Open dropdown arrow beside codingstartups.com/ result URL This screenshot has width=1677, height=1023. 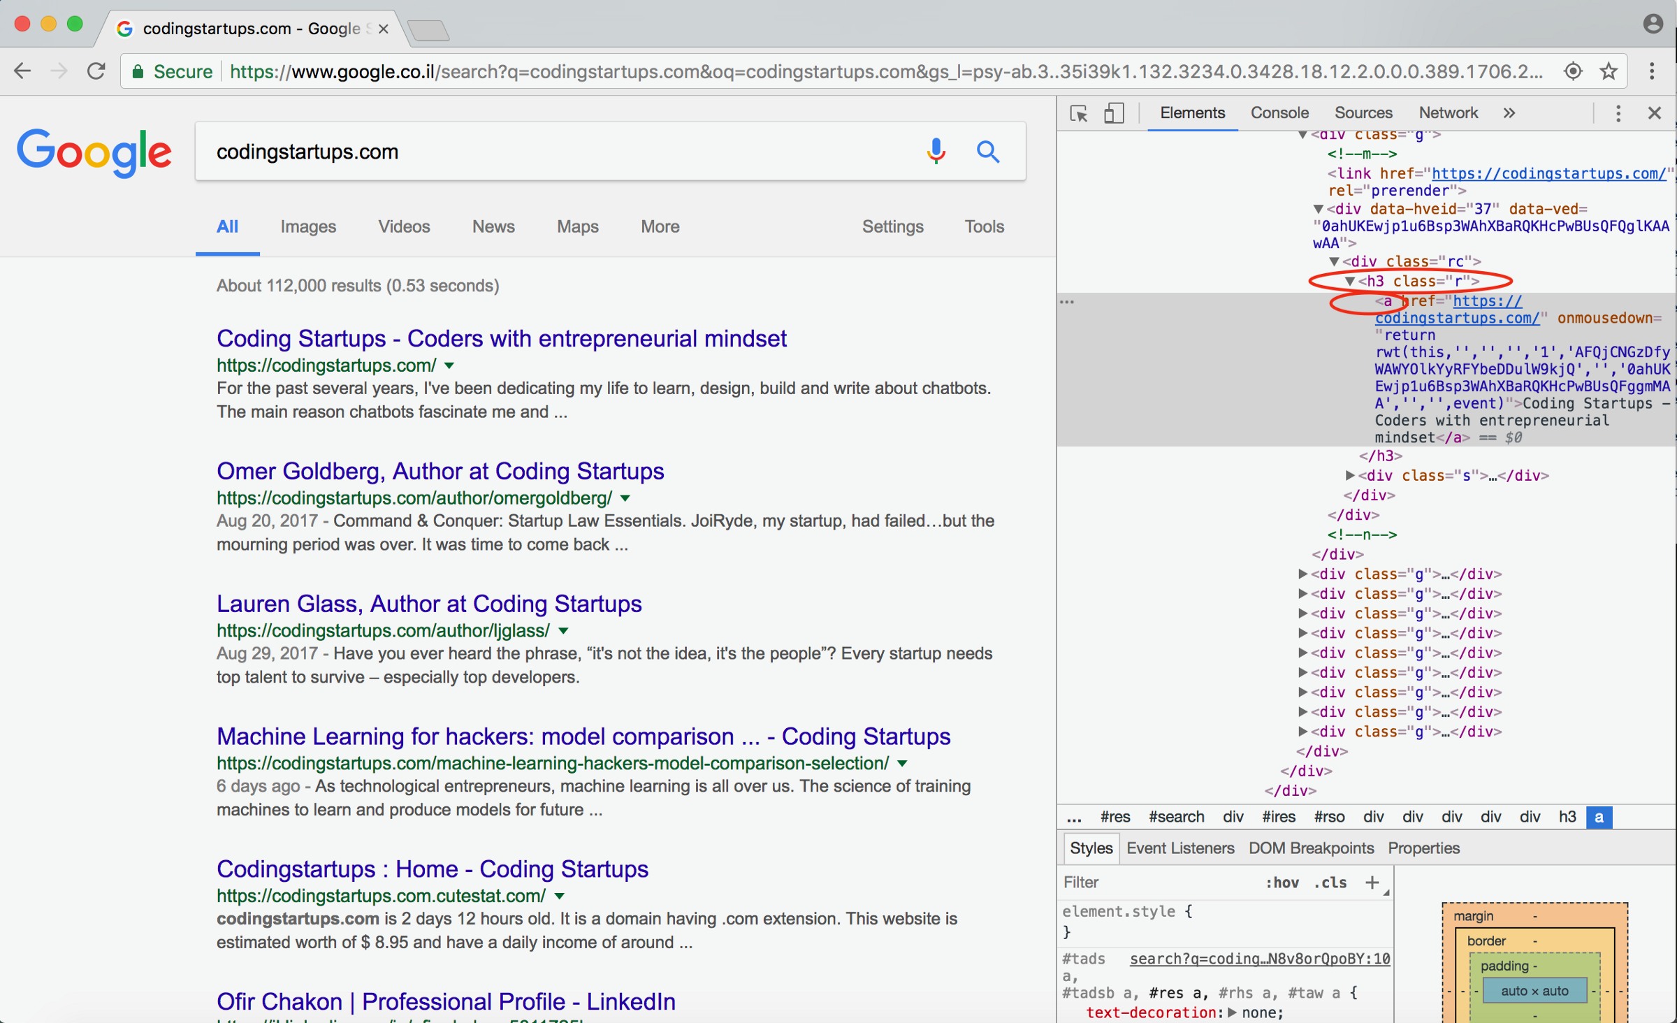pos(449,365)
